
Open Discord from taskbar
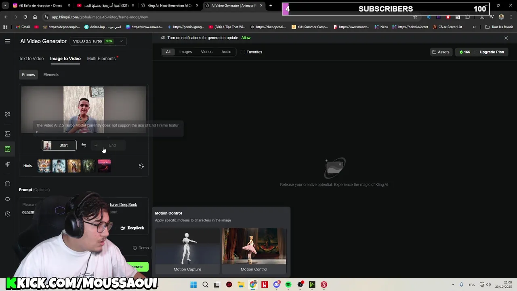277,285
